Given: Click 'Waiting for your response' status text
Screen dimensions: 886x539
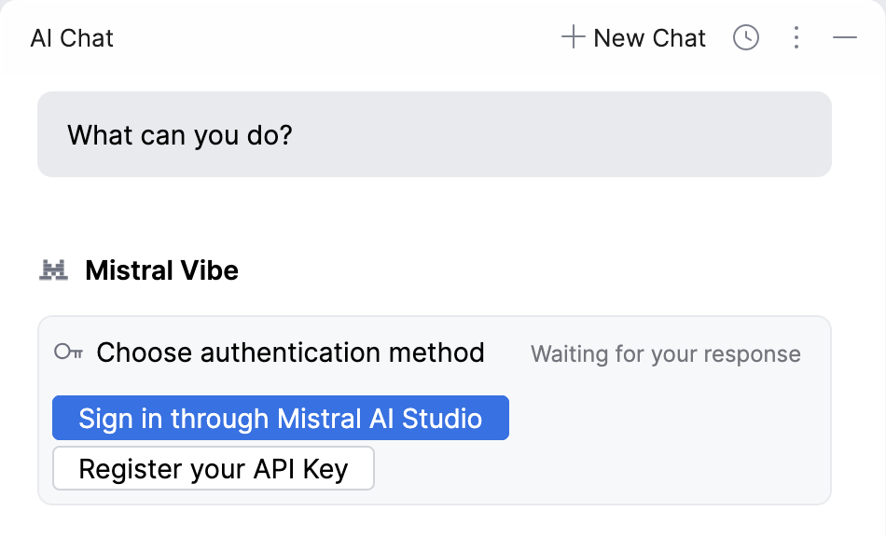Looking at the screenshot, I should pos(666,354).
